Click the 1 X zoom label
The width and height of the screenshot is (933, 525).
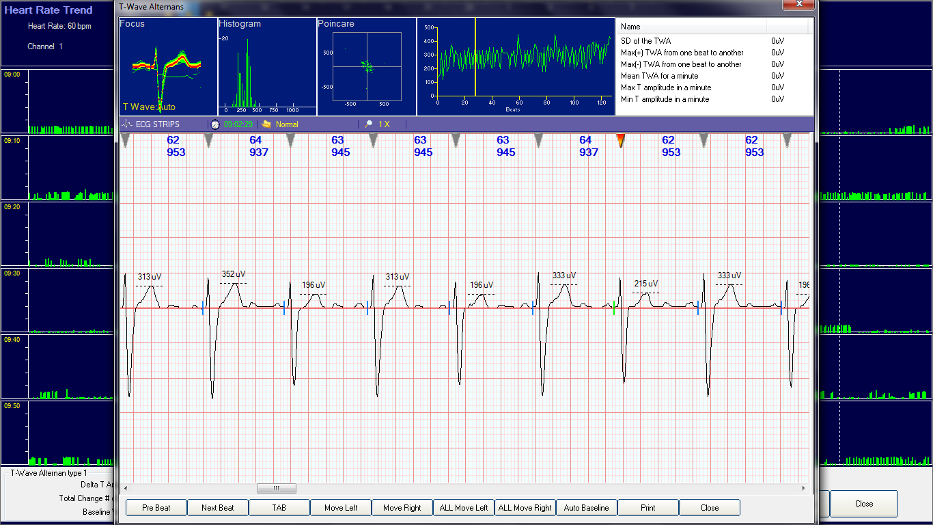[x=384, y=124]
